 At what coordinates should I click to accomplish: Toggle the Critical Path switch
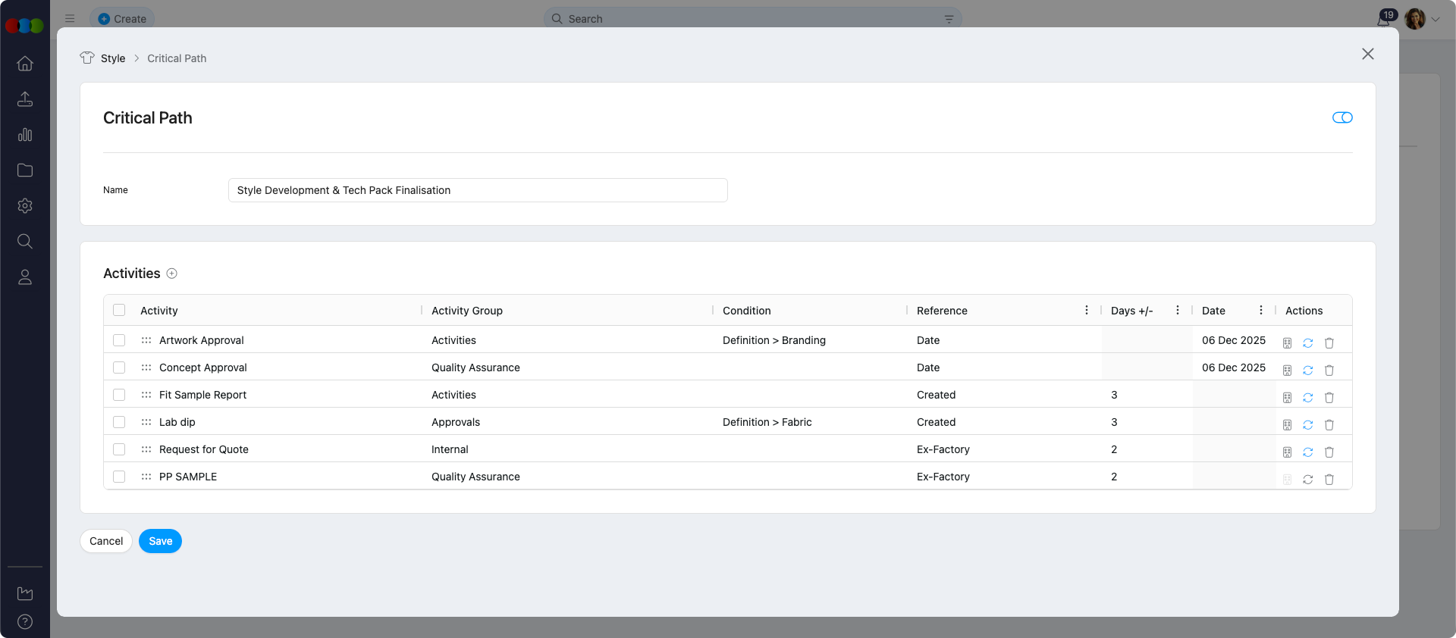(1342, 117)
